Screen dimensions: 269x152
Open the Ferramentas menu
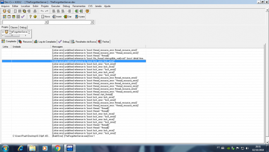coord(79,6)
